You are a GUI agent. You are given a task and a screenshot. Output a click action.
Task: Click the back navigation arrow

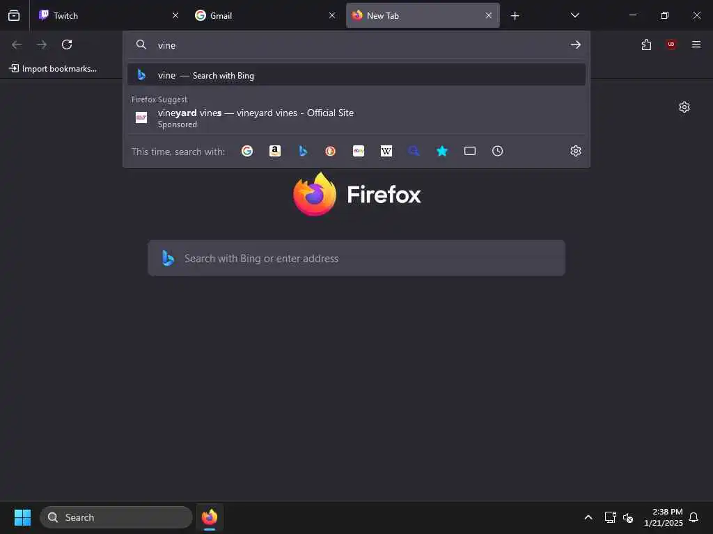[17, 44]
